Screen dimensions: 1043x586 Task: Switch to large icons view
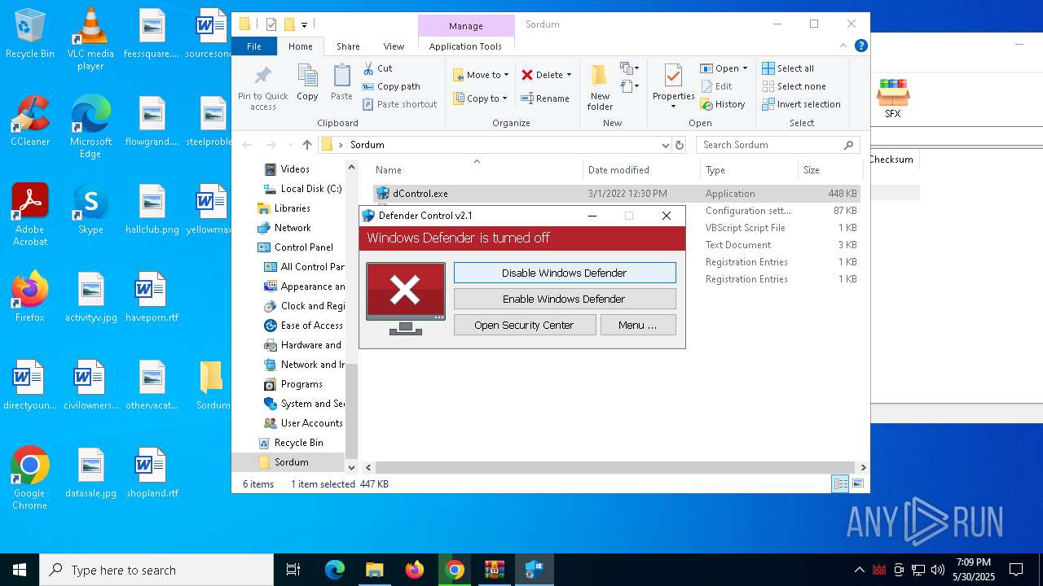tap(857, 483)
